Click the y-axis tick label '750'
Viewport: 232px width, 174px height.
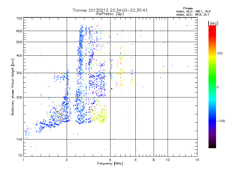[19, 18]
